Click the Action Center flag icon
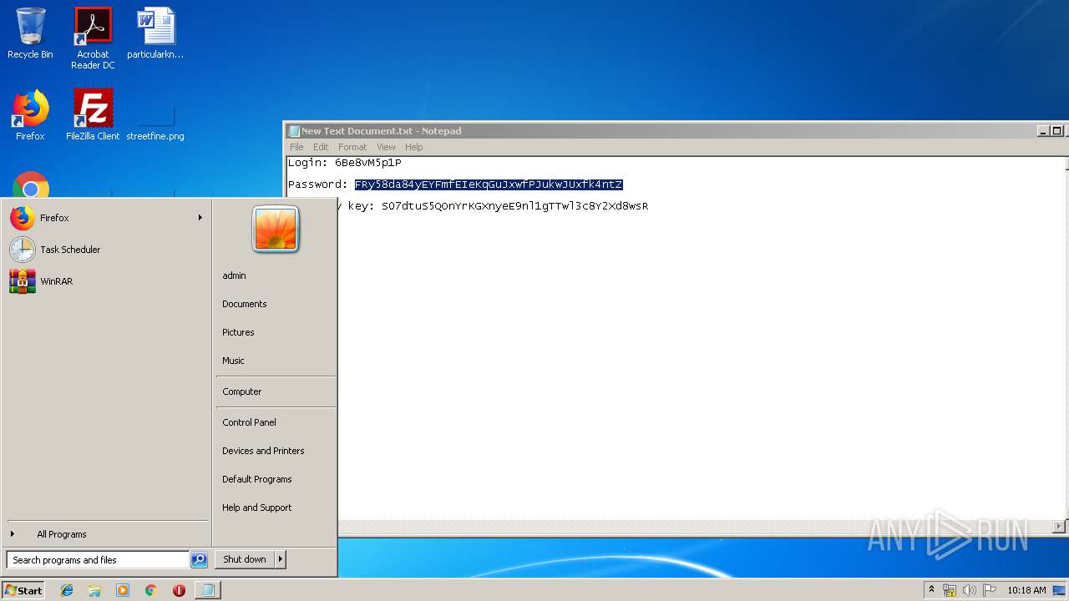1069x601 pixels. click(x=989, y=590)
